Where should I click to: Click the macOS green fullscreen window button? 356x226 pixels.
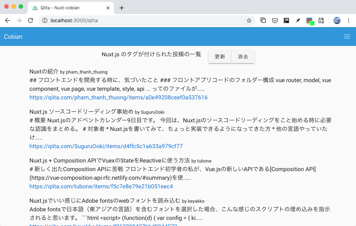tap(21, 6)
